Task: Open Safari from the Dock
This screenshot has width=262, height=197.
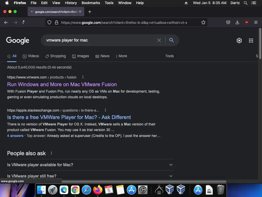Action: [86, 190]
